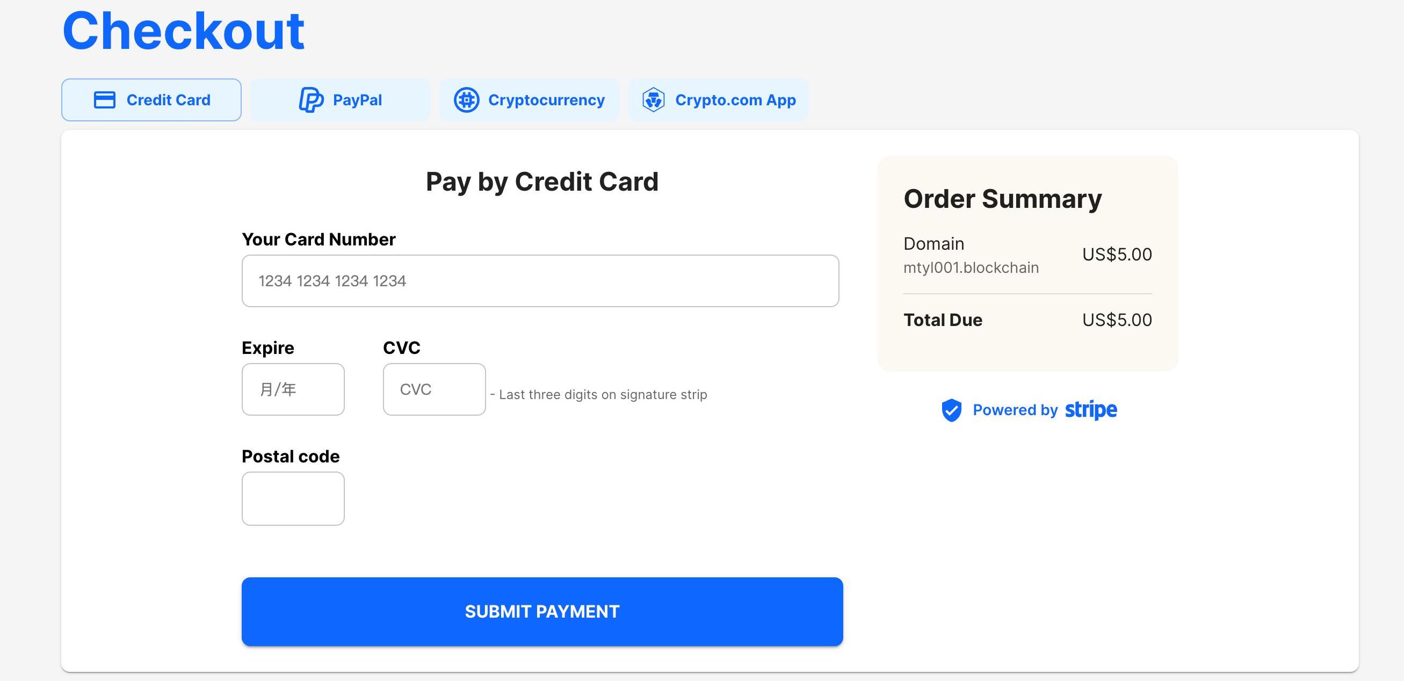Click the credit card icon
The height and width of the screenshot is (681, 1404).
pos(105,100)
